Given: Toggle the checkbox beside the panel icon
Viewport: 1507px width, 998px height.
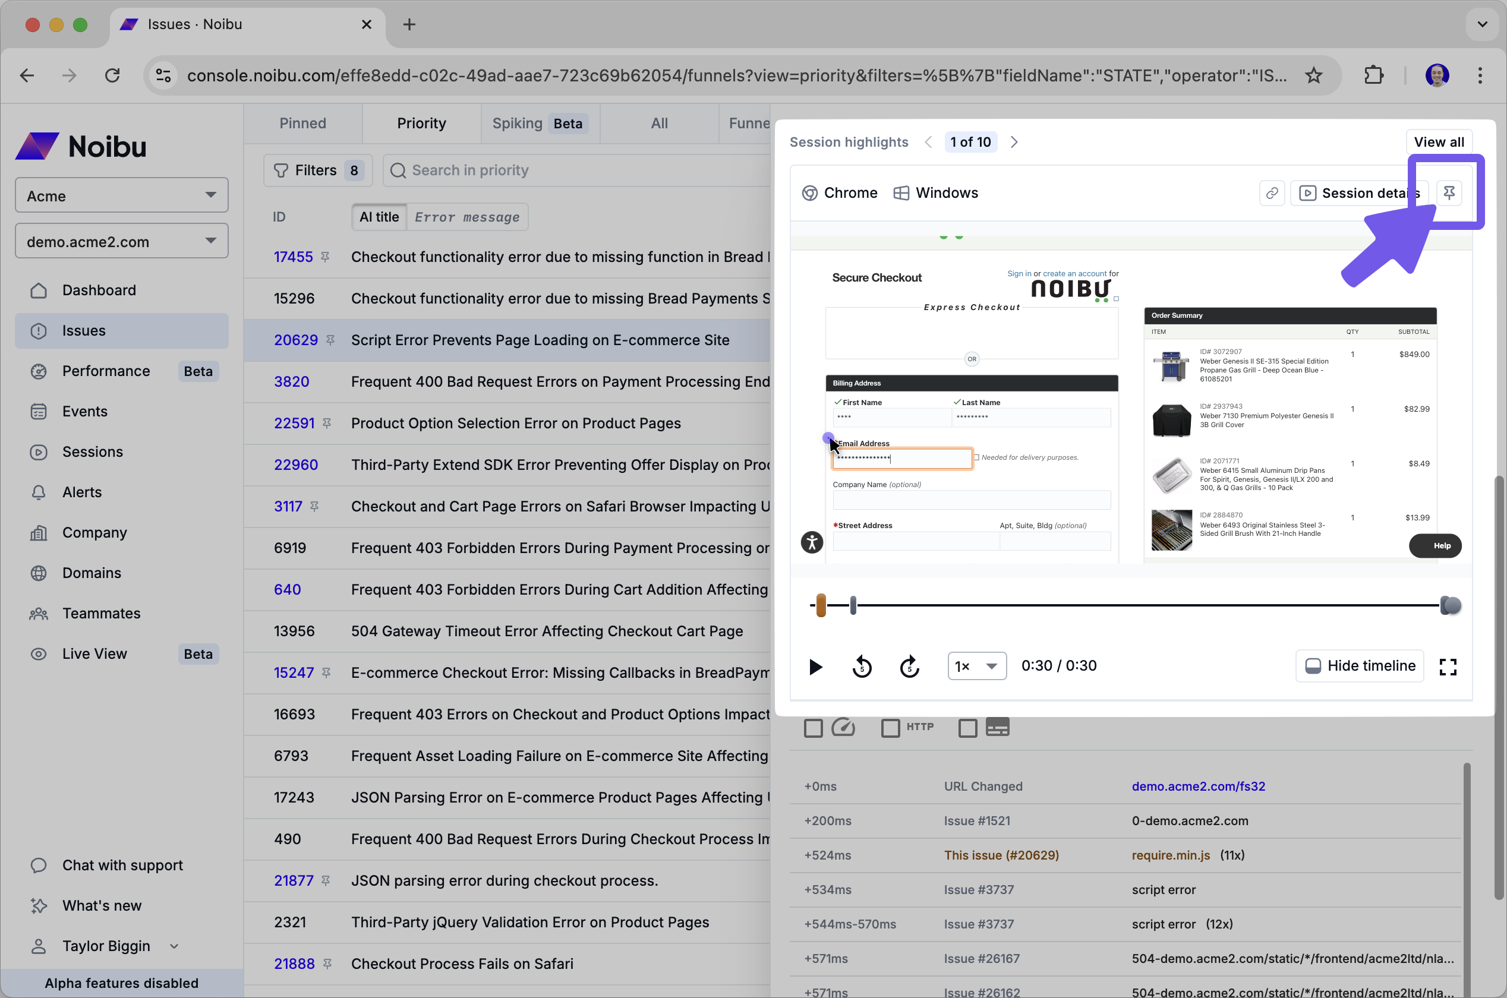Looking at the screenshot, I should click(x=967, y=728).
